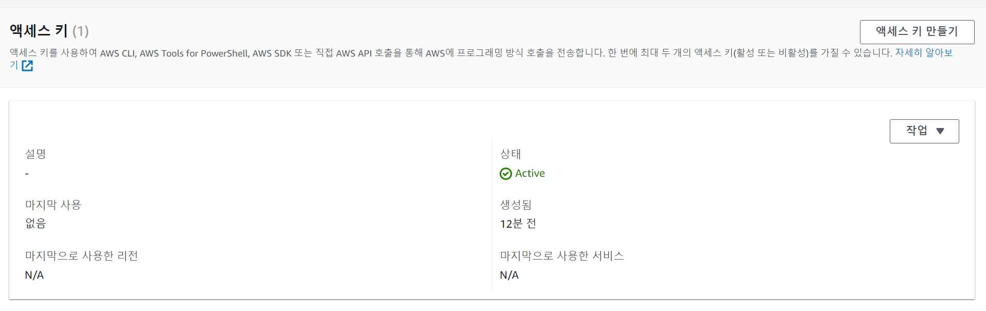
Task: Click the 생성됨 value 12분 전
Action: click(x=518, y=223)
